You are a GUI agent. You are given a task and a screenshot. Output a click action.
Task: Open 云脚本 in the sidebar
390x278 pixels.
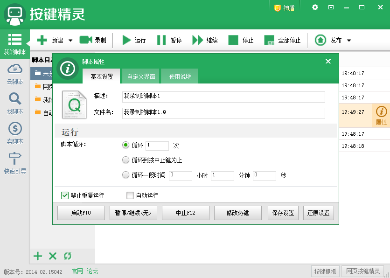(14, 74)
